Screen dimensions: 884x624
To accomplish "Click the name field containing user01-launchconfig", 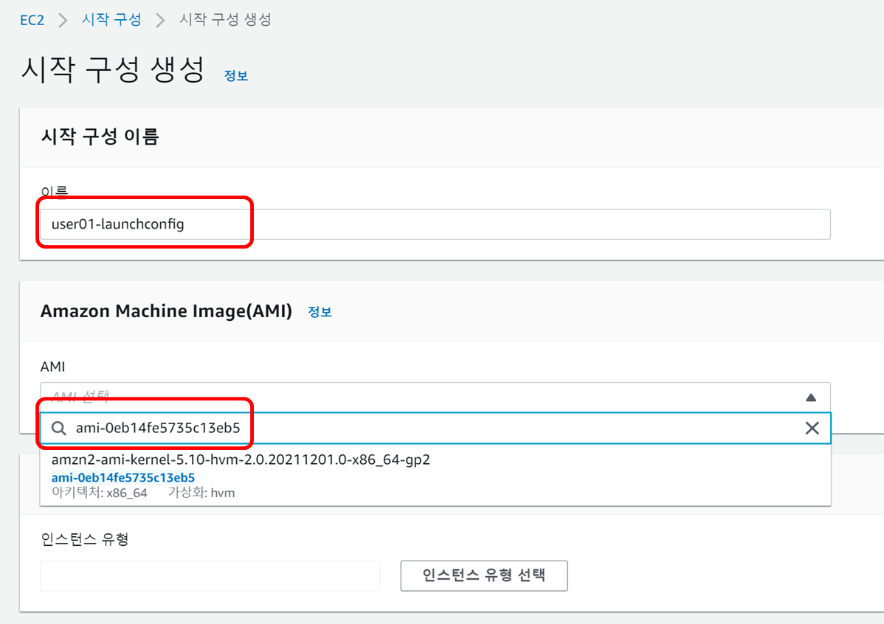I will (435, 224).
